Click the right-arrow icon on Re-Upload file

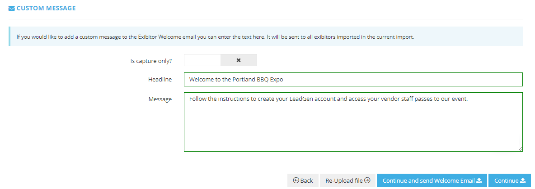(367, 180)
